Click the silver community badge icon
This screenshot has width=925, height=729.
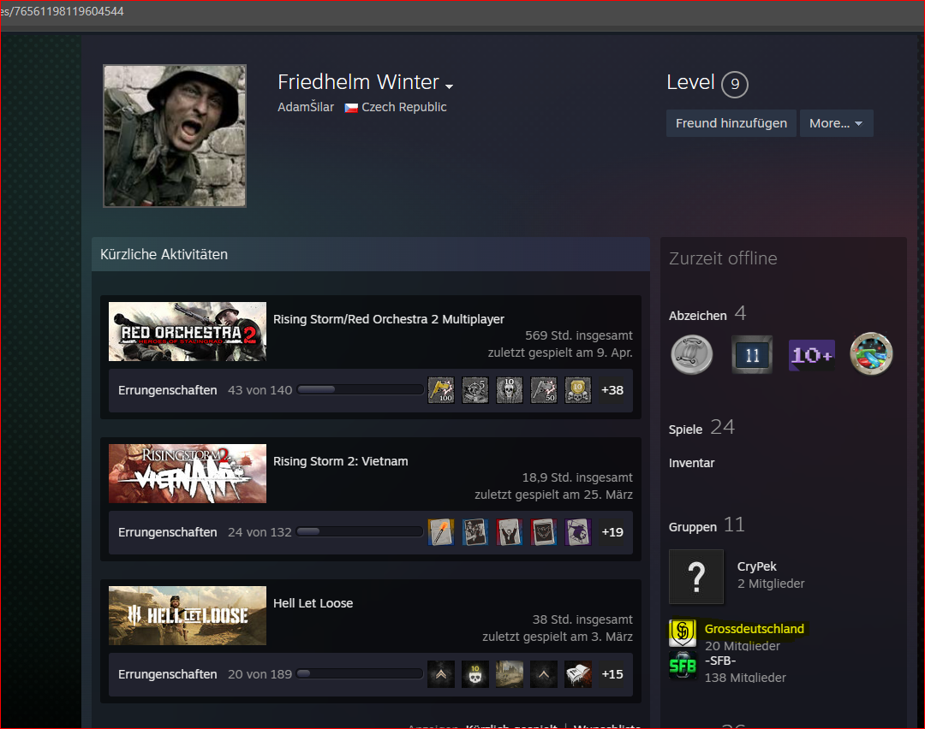coord(691,354)
